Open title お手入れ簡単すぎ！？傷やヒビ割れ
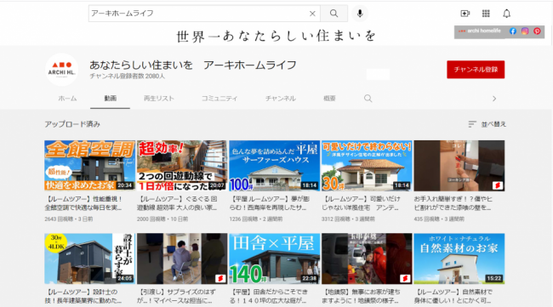Screen dimensions: 553x307 tap(453, 203)
